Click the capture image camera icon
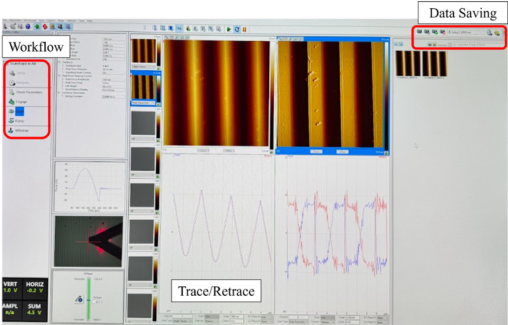This screenshot has width=508, height=325. [419, 31]
